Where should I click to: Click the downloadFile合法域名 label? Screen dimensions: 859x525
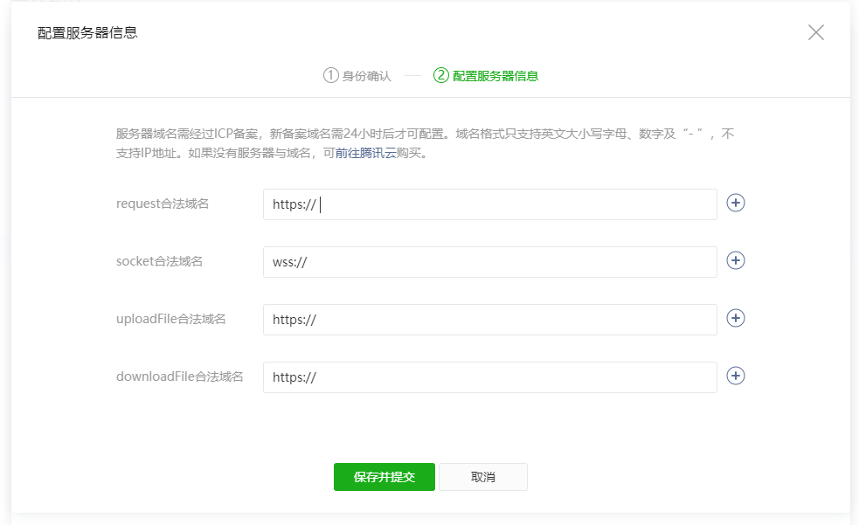click(x=180, y=376)
